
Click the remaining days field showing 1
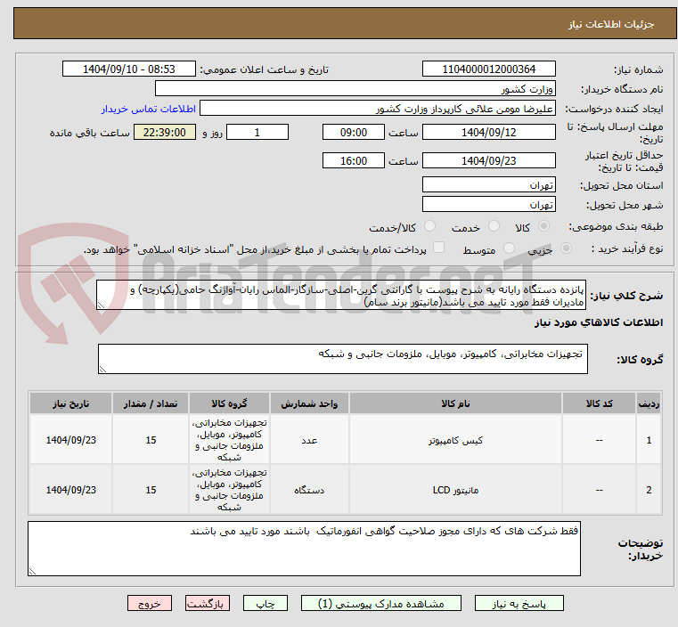point(257,132)
